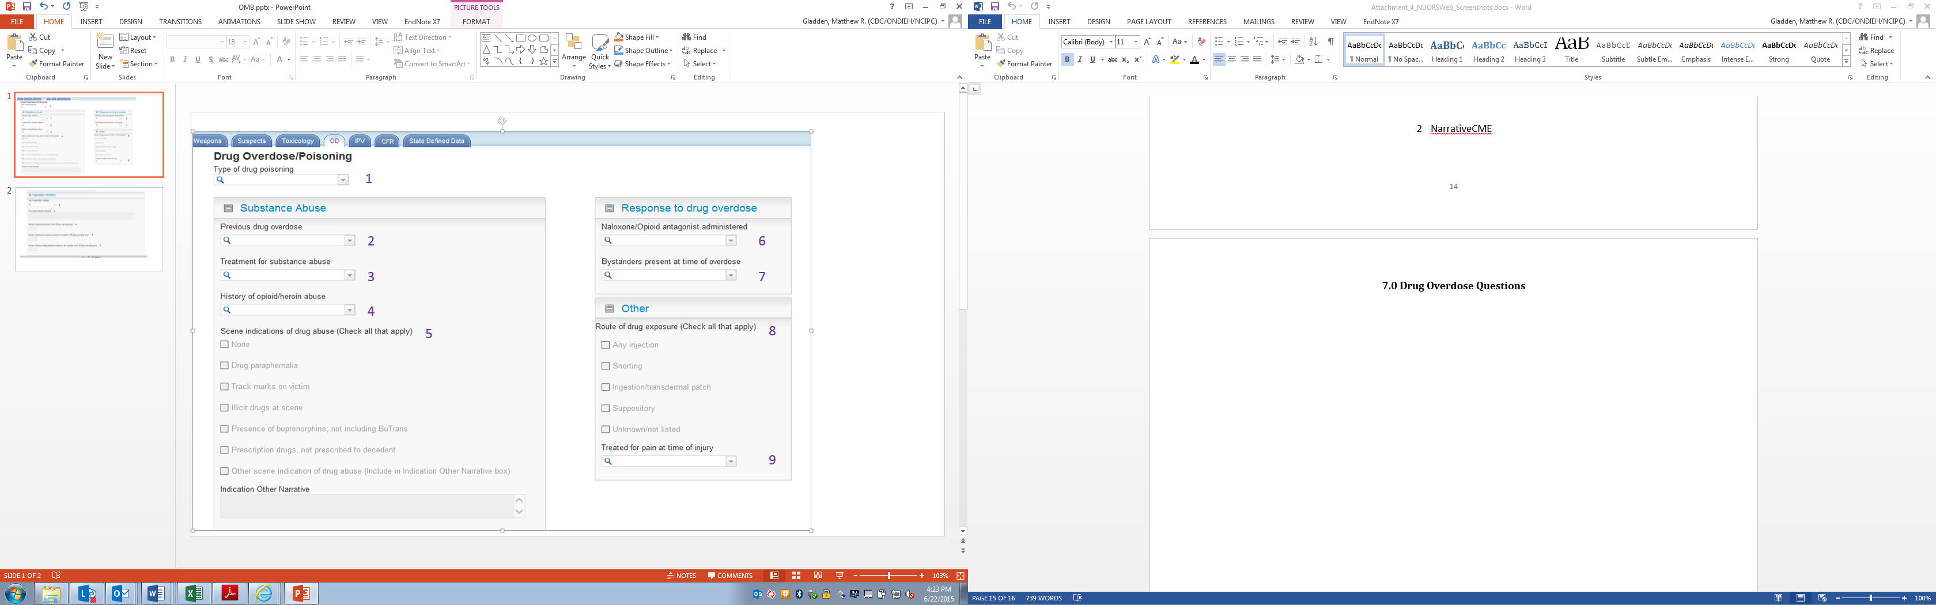Save the PowerPoint presentation
The image size is (1936, 605).
click(27, 7)
